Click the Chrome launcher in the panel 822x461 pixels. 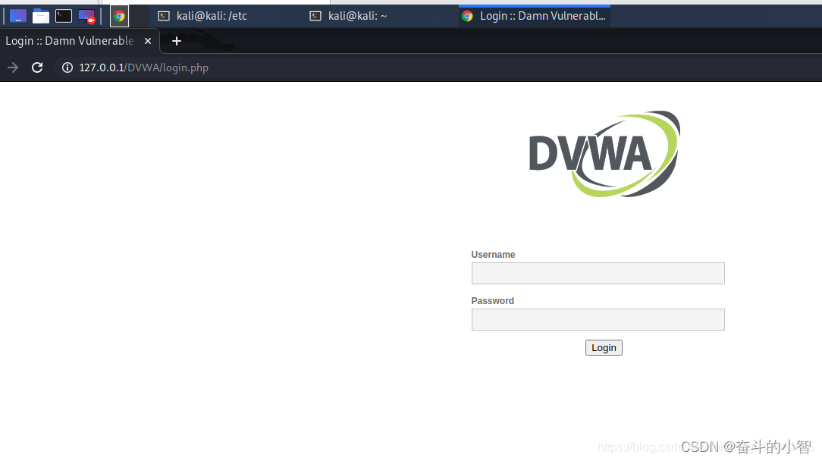120,16
